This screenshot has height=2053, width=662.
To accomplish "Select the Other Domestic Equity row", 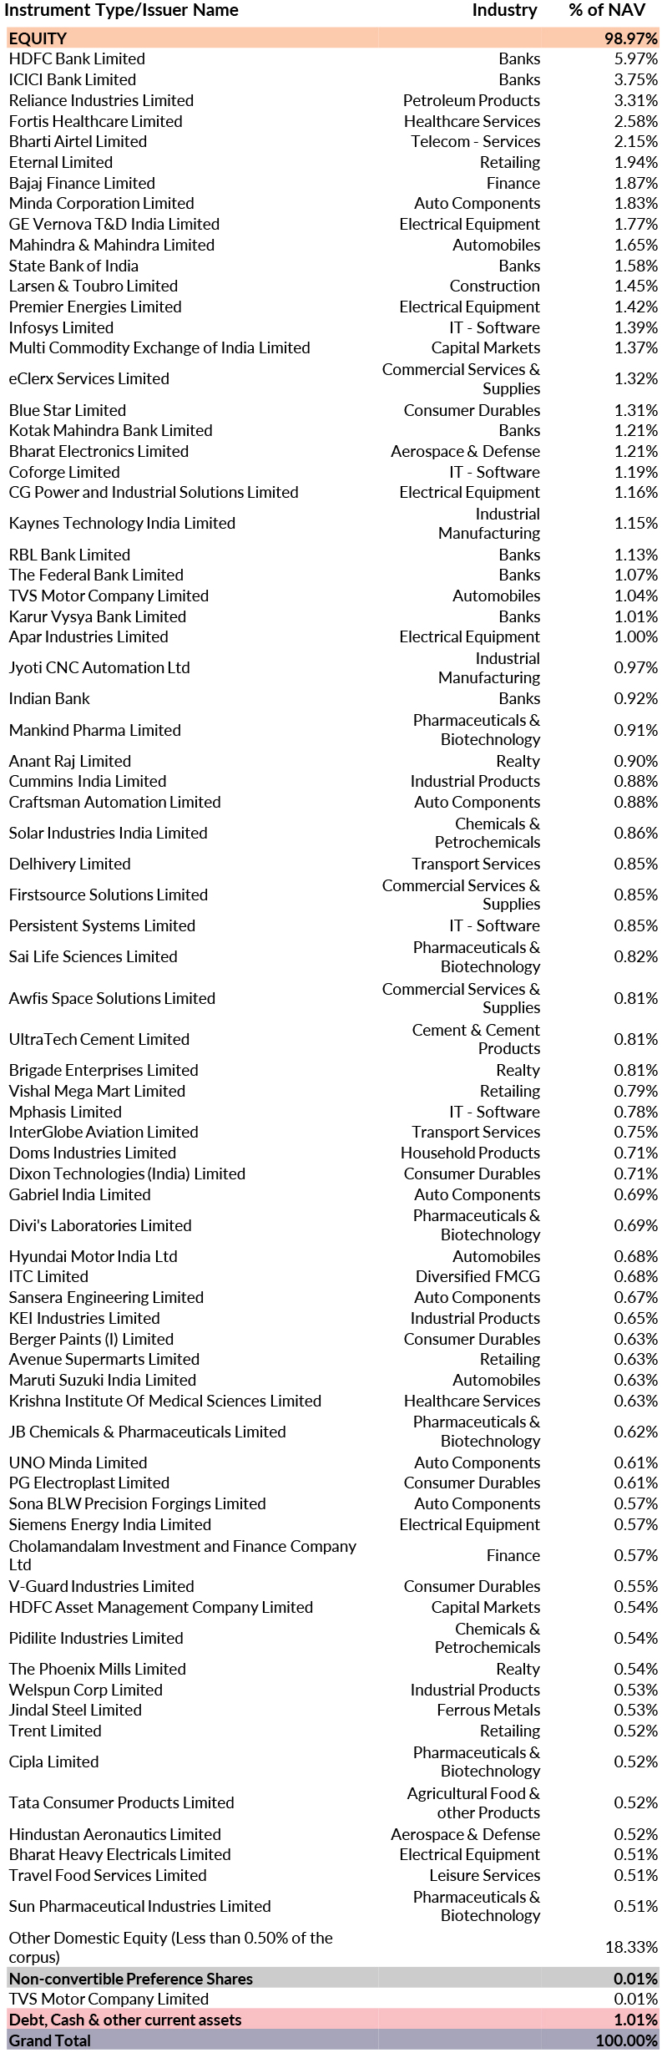I will [x=170, y=1947].
